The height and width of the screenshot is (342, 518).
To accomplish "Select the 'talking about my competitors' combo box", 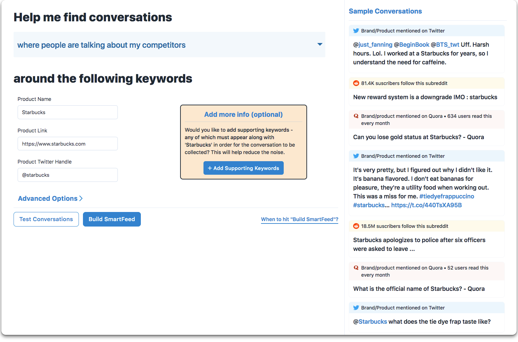I will 169,45.
